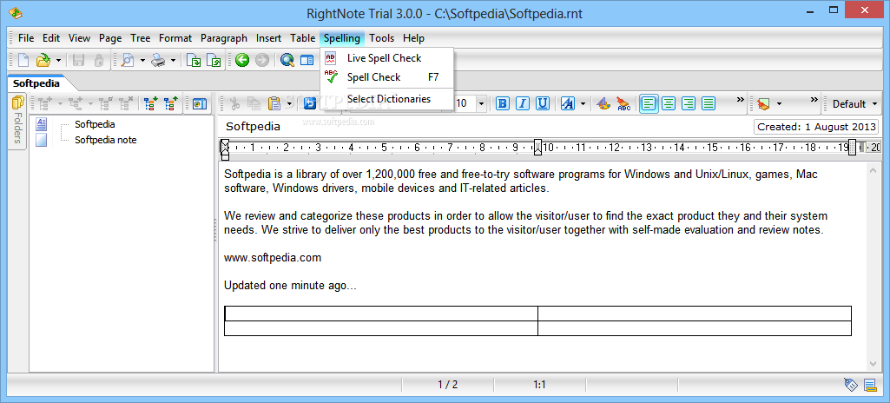
Task: Center align paragraph text
Action: pyautogui.click(x=669, y=103)
